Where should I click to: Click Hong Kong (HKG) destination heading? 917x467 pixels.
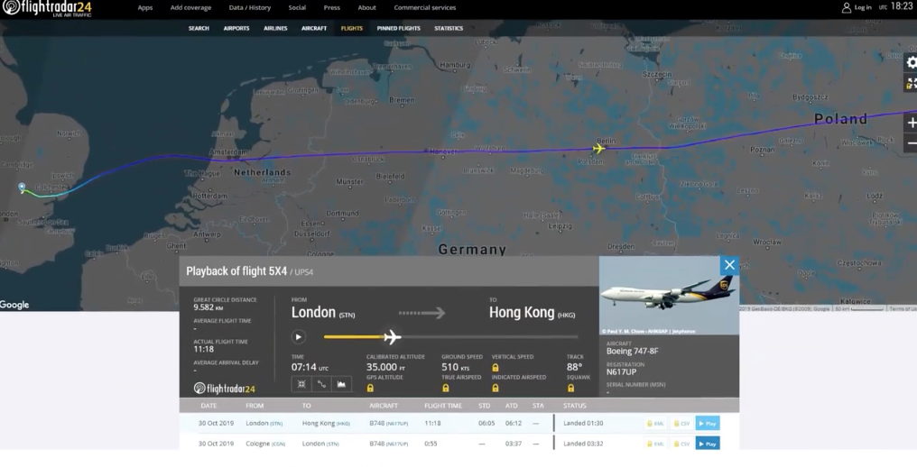pos(533,313)
